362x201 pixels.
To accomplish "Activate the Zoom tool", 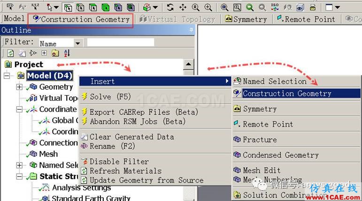I will [195, 7].
